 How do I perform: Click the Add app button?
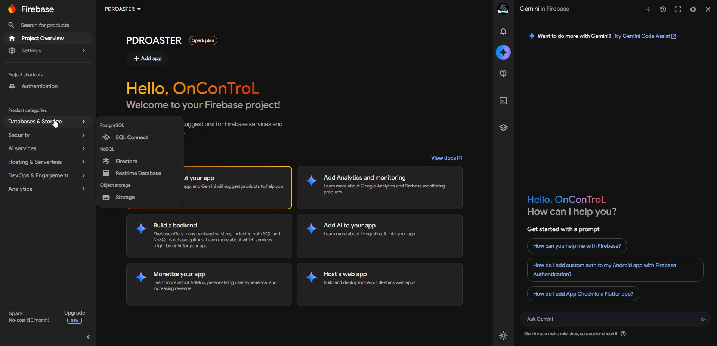point(147,58)
